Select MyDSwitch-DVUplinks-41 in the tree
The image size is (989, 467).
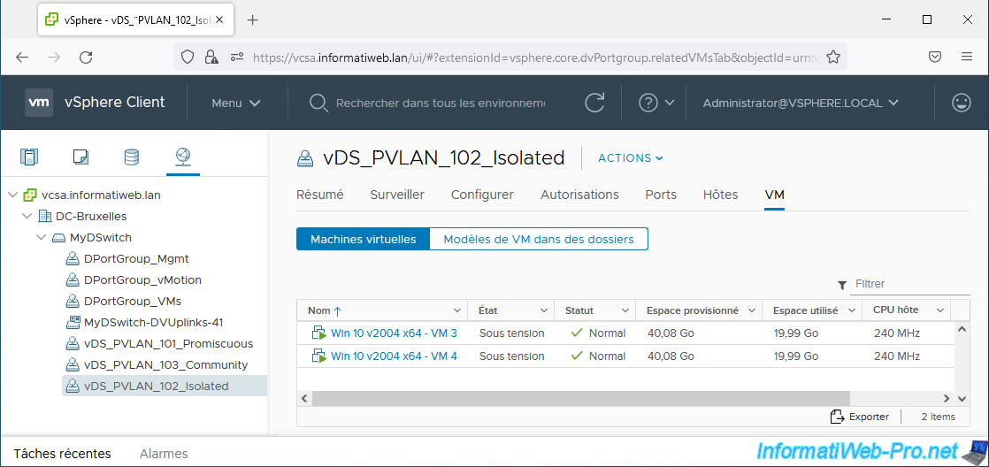pos(153,323)
